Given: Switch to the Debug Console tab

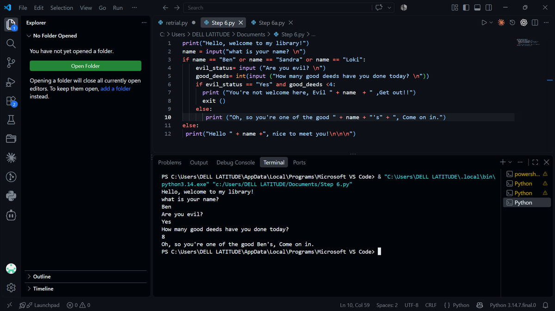Looking at the screenshot, I should pyautogui.click(x=235, y=162).
